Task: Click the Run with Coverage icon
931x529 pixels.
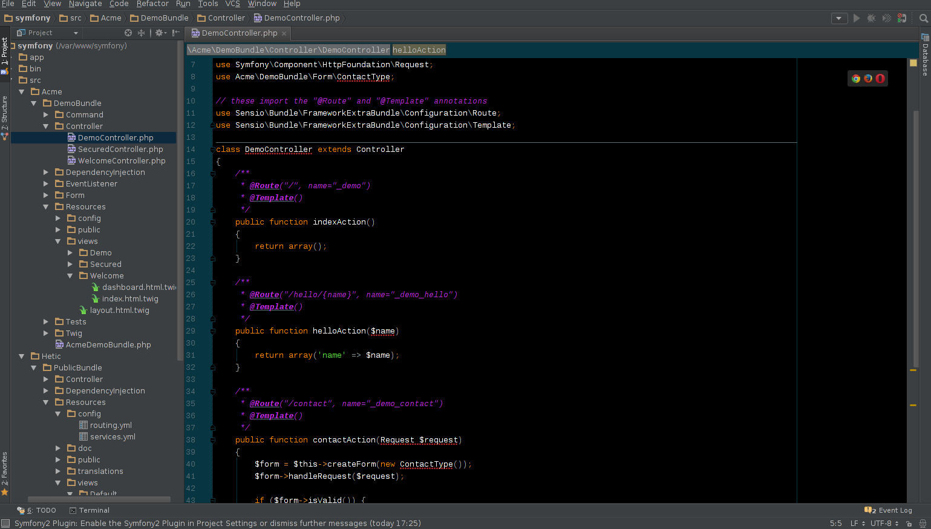Action: click(x=887, y=18)
